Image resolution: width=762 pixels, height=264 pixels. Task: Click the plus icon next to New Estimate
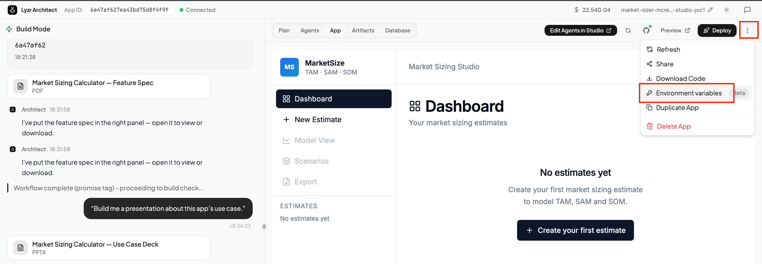tap(286, 120)
